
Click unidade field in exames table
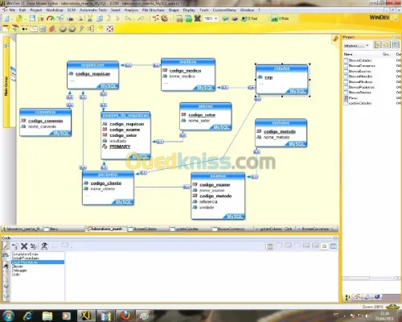[x=207, y=208]
